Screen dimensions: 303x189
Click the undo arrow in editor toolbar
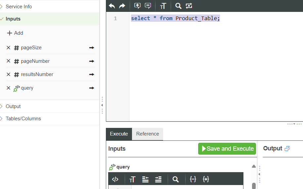click(112, 6)
